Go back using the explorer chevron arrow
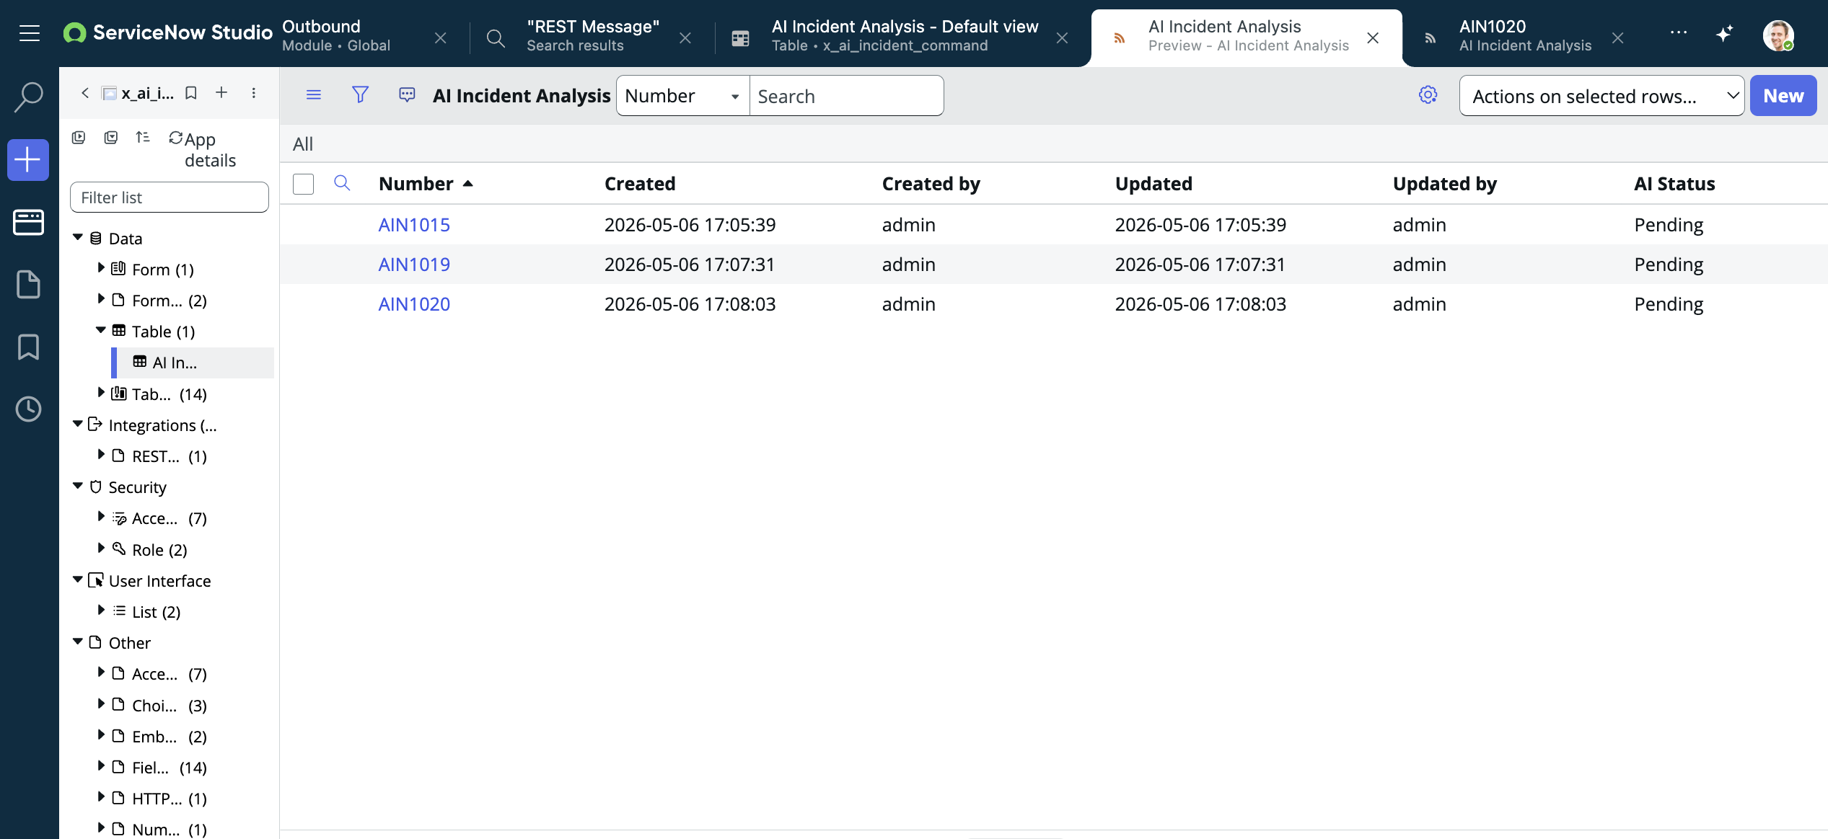Screen dimensions: 1828x839 coord(85,93)
